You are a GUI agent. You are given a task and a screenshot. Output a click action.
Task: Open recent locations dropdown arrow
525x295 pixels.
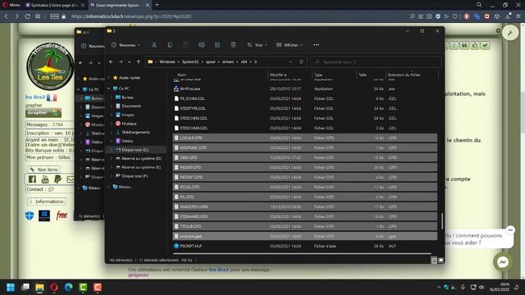tap(130, 62)
